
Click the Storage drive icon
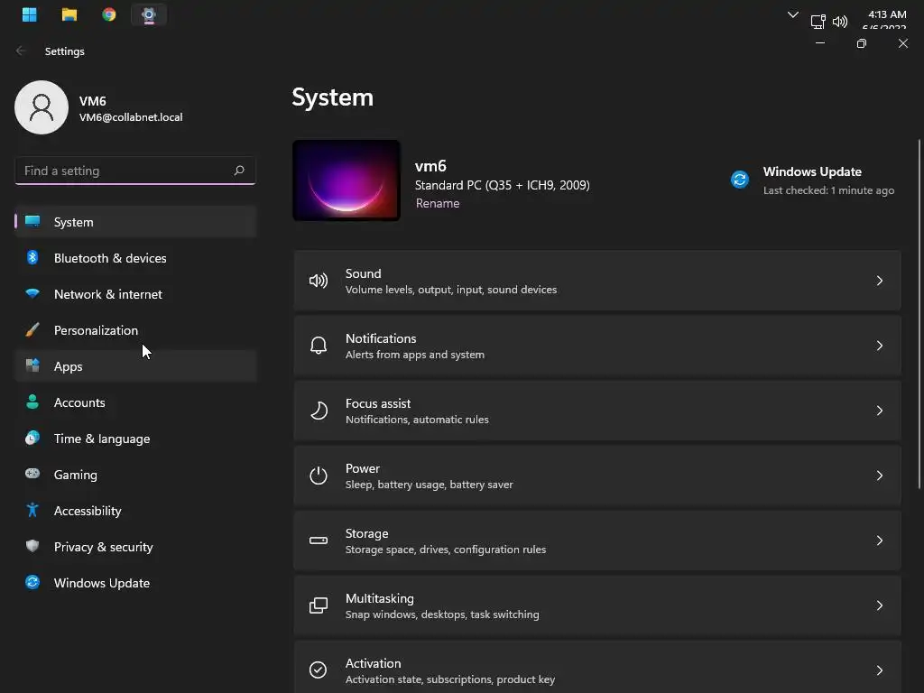[319, 541]
